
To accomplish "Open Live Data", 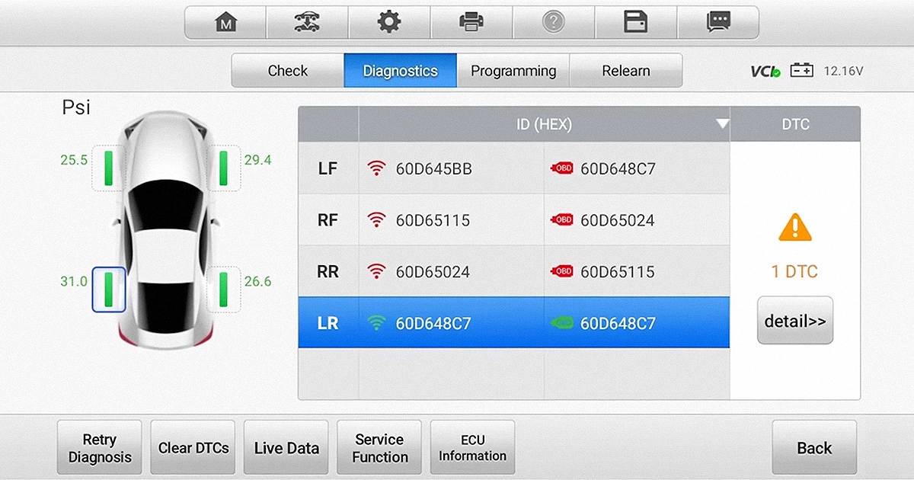I will (x=286, y=447).
